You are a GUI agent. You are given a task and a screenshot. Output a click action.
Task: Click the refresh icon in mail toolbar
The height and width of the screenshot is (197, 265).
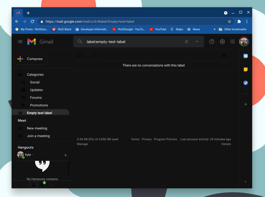coord(94,55)
